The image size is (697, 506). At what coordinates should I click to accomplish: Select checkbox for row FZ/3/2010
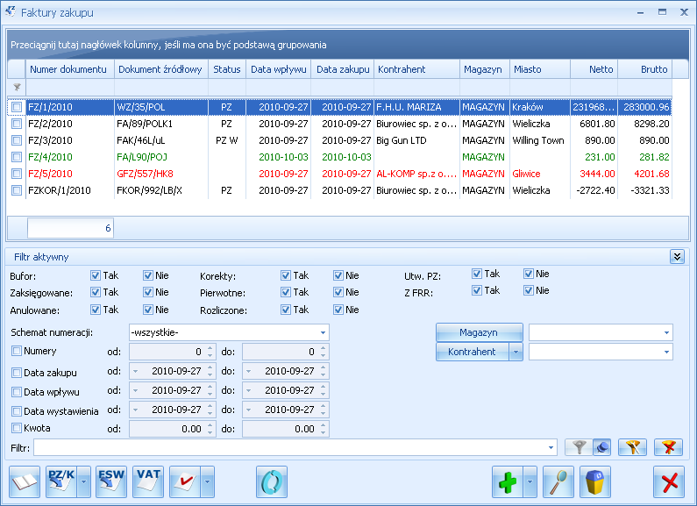click(x=17, y=140)
